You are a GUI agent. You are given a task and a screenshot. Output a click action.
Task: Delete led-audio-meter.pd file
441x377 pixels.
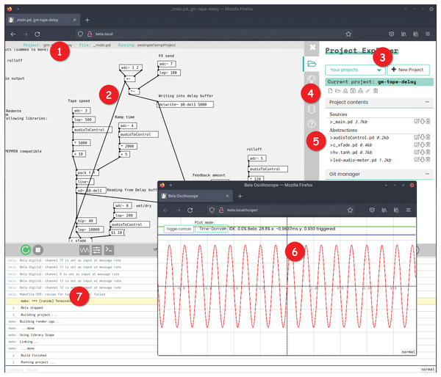(428, 159)
